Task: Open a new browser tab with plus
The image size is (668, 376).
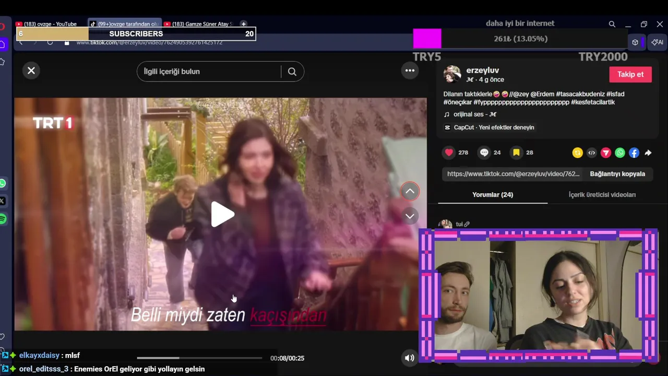Action: (243, 24)
